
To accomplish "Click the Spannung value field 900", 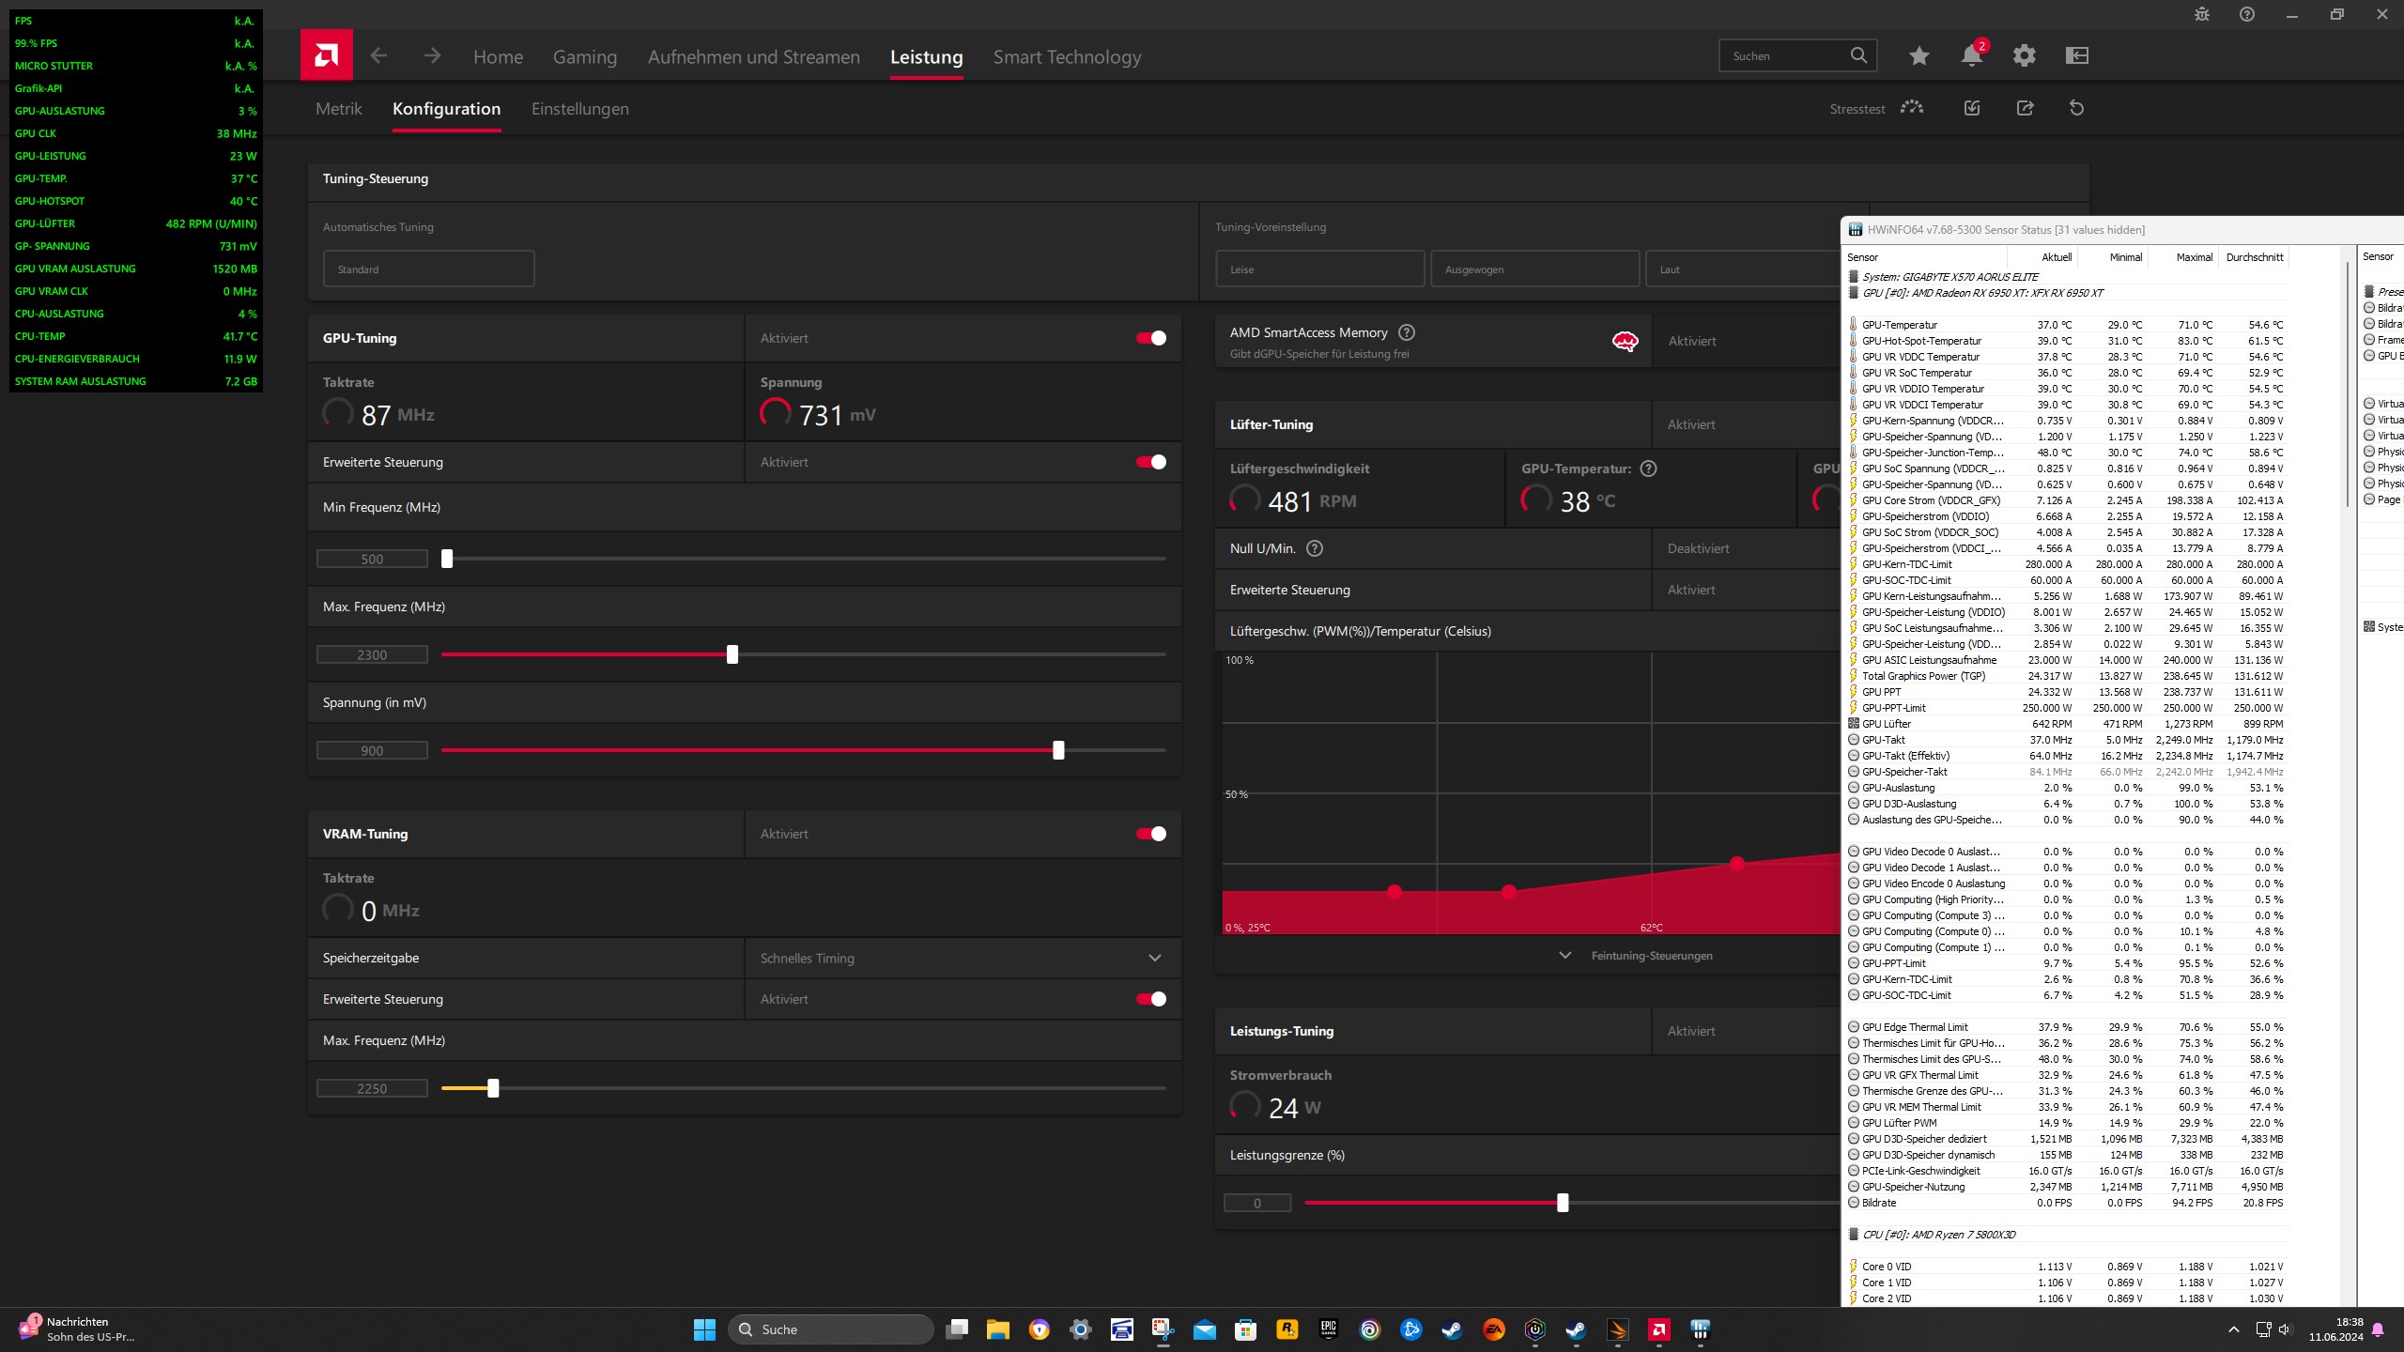I will coord(372,750).
